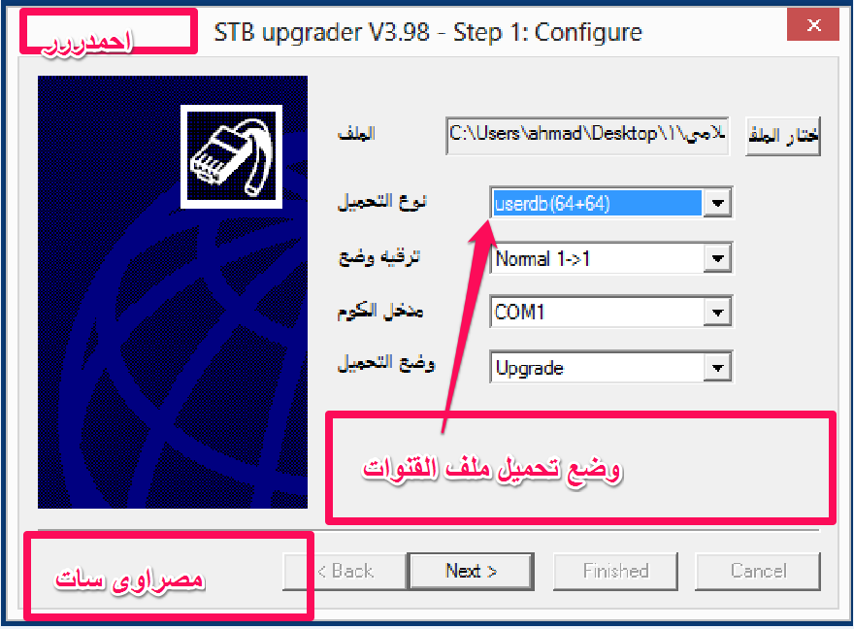Open the userdb(64+64) download type dropdown arrow
Screen dimensions: 854x629
[717, 203]
